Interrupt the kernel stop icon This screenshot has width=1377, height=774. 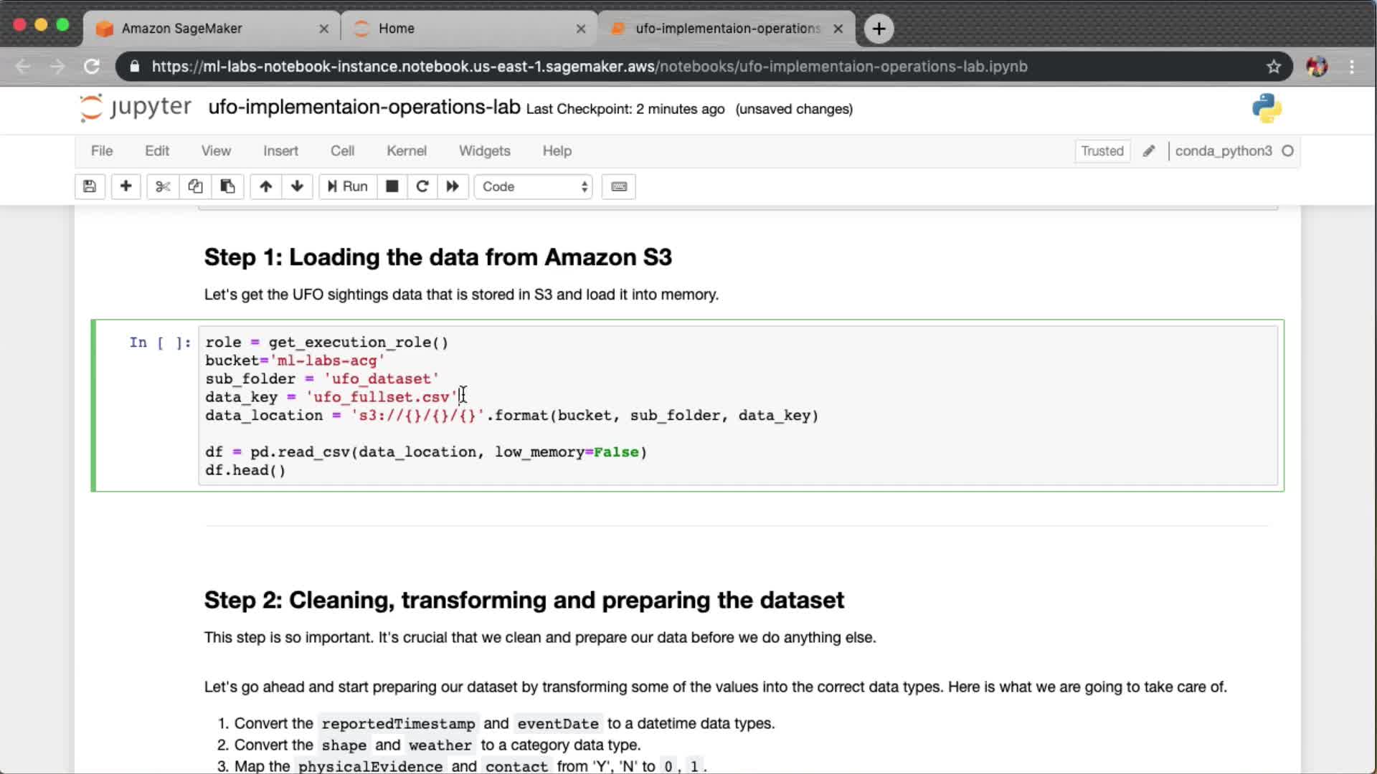click(x=392, y=186)
